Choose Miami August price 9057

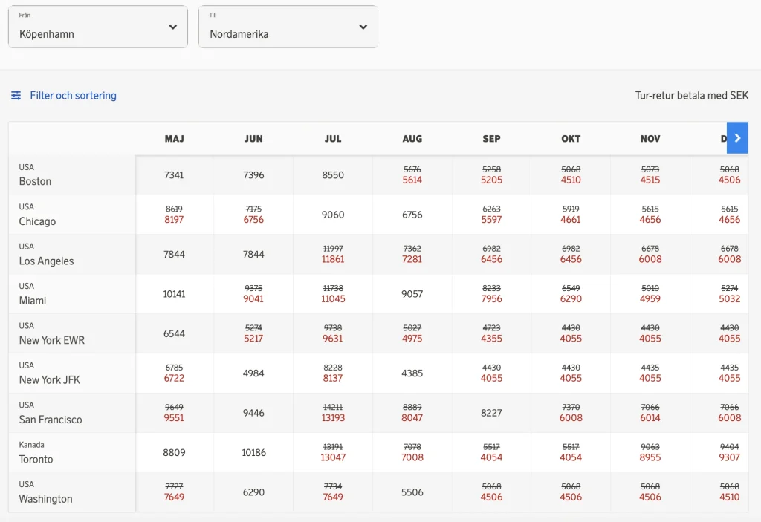coord(412,294)
